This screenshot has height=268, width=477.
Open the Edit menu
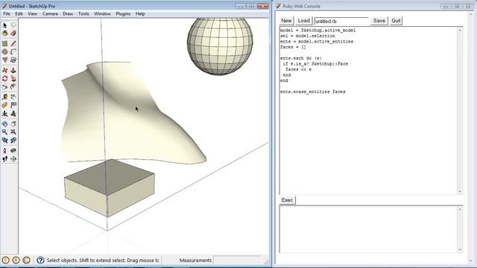click(x=19, y=14)
